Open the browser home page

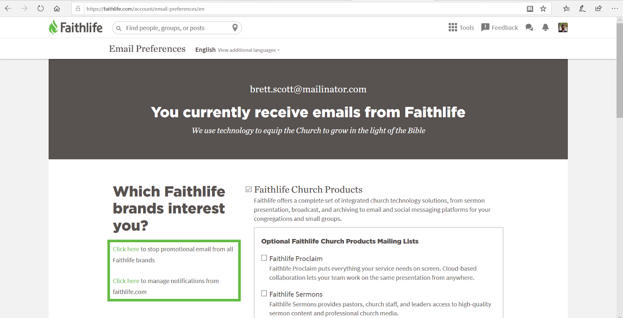click(x=57, y=9)
